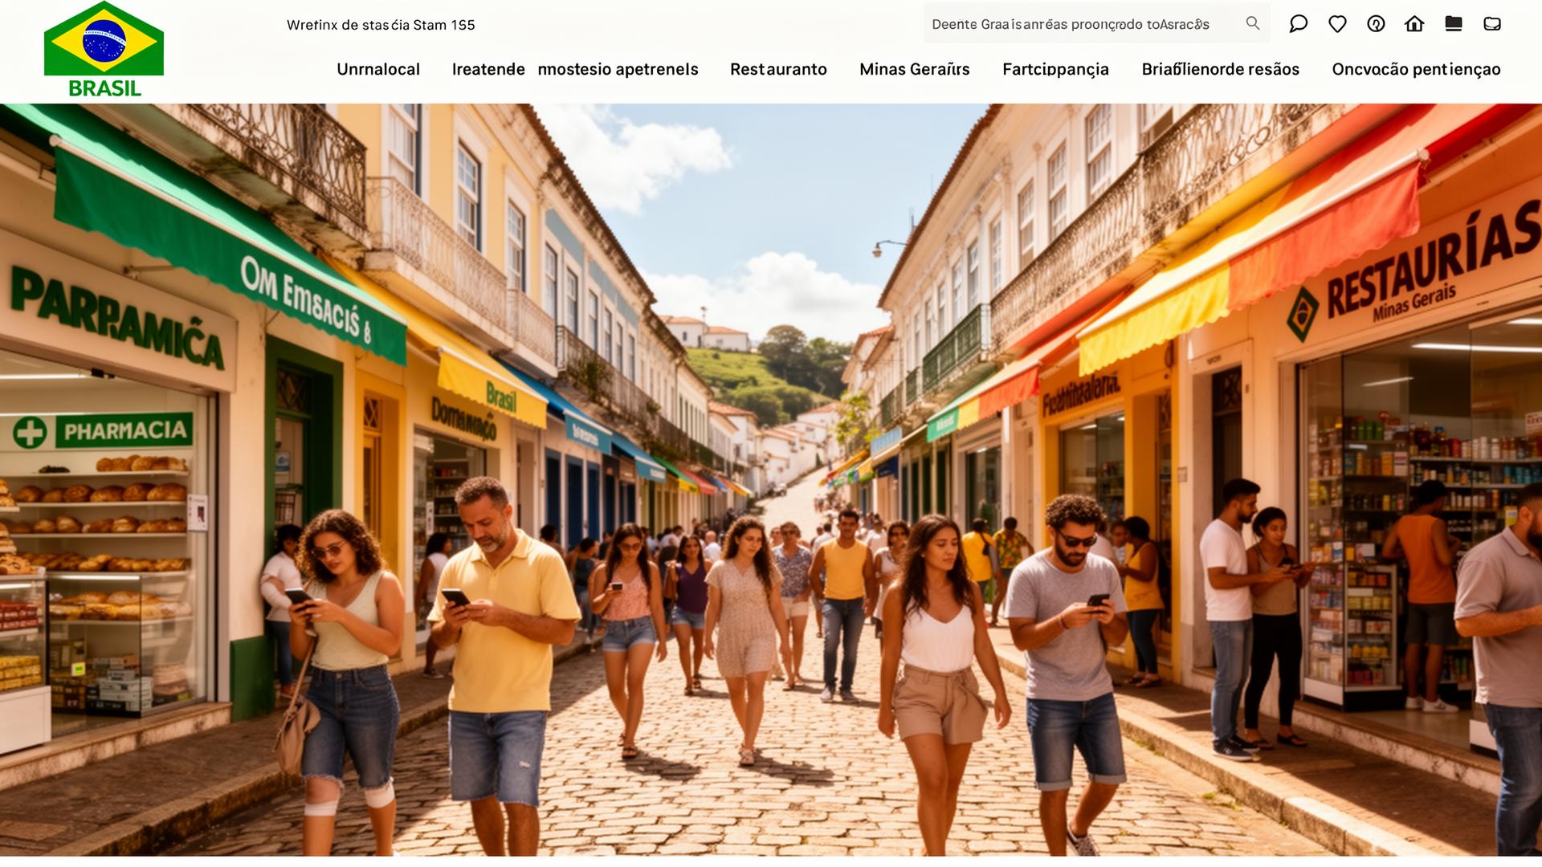Open the chat bubble icon

(1298, 24)
